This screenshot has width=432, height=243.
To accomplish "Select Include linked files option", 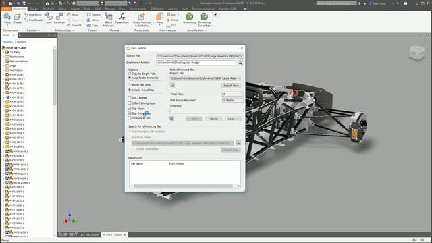I will [x=141, y=90].
